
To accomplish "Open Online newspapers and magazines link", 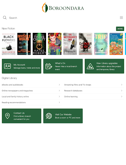I will coord(32,91).
